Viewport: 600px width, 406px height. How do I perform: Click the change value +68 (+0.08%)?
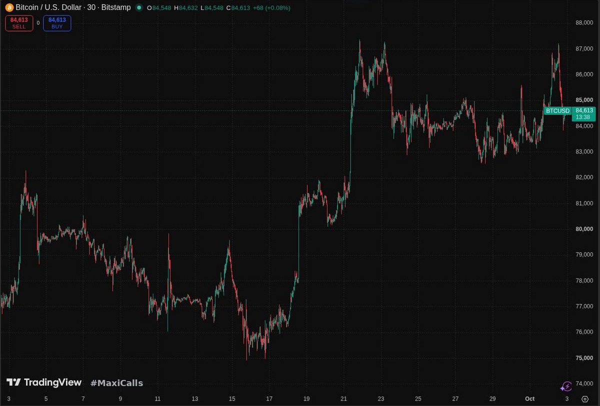272,8
